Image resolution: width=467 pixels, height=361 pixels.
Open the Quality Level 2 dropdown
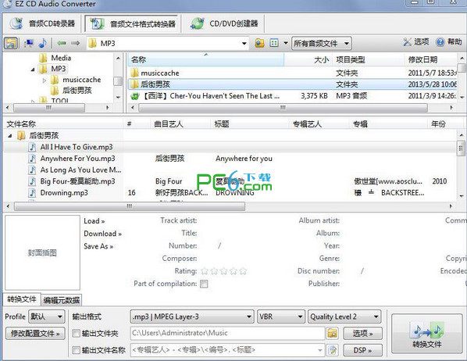click(x=344, y=316)
